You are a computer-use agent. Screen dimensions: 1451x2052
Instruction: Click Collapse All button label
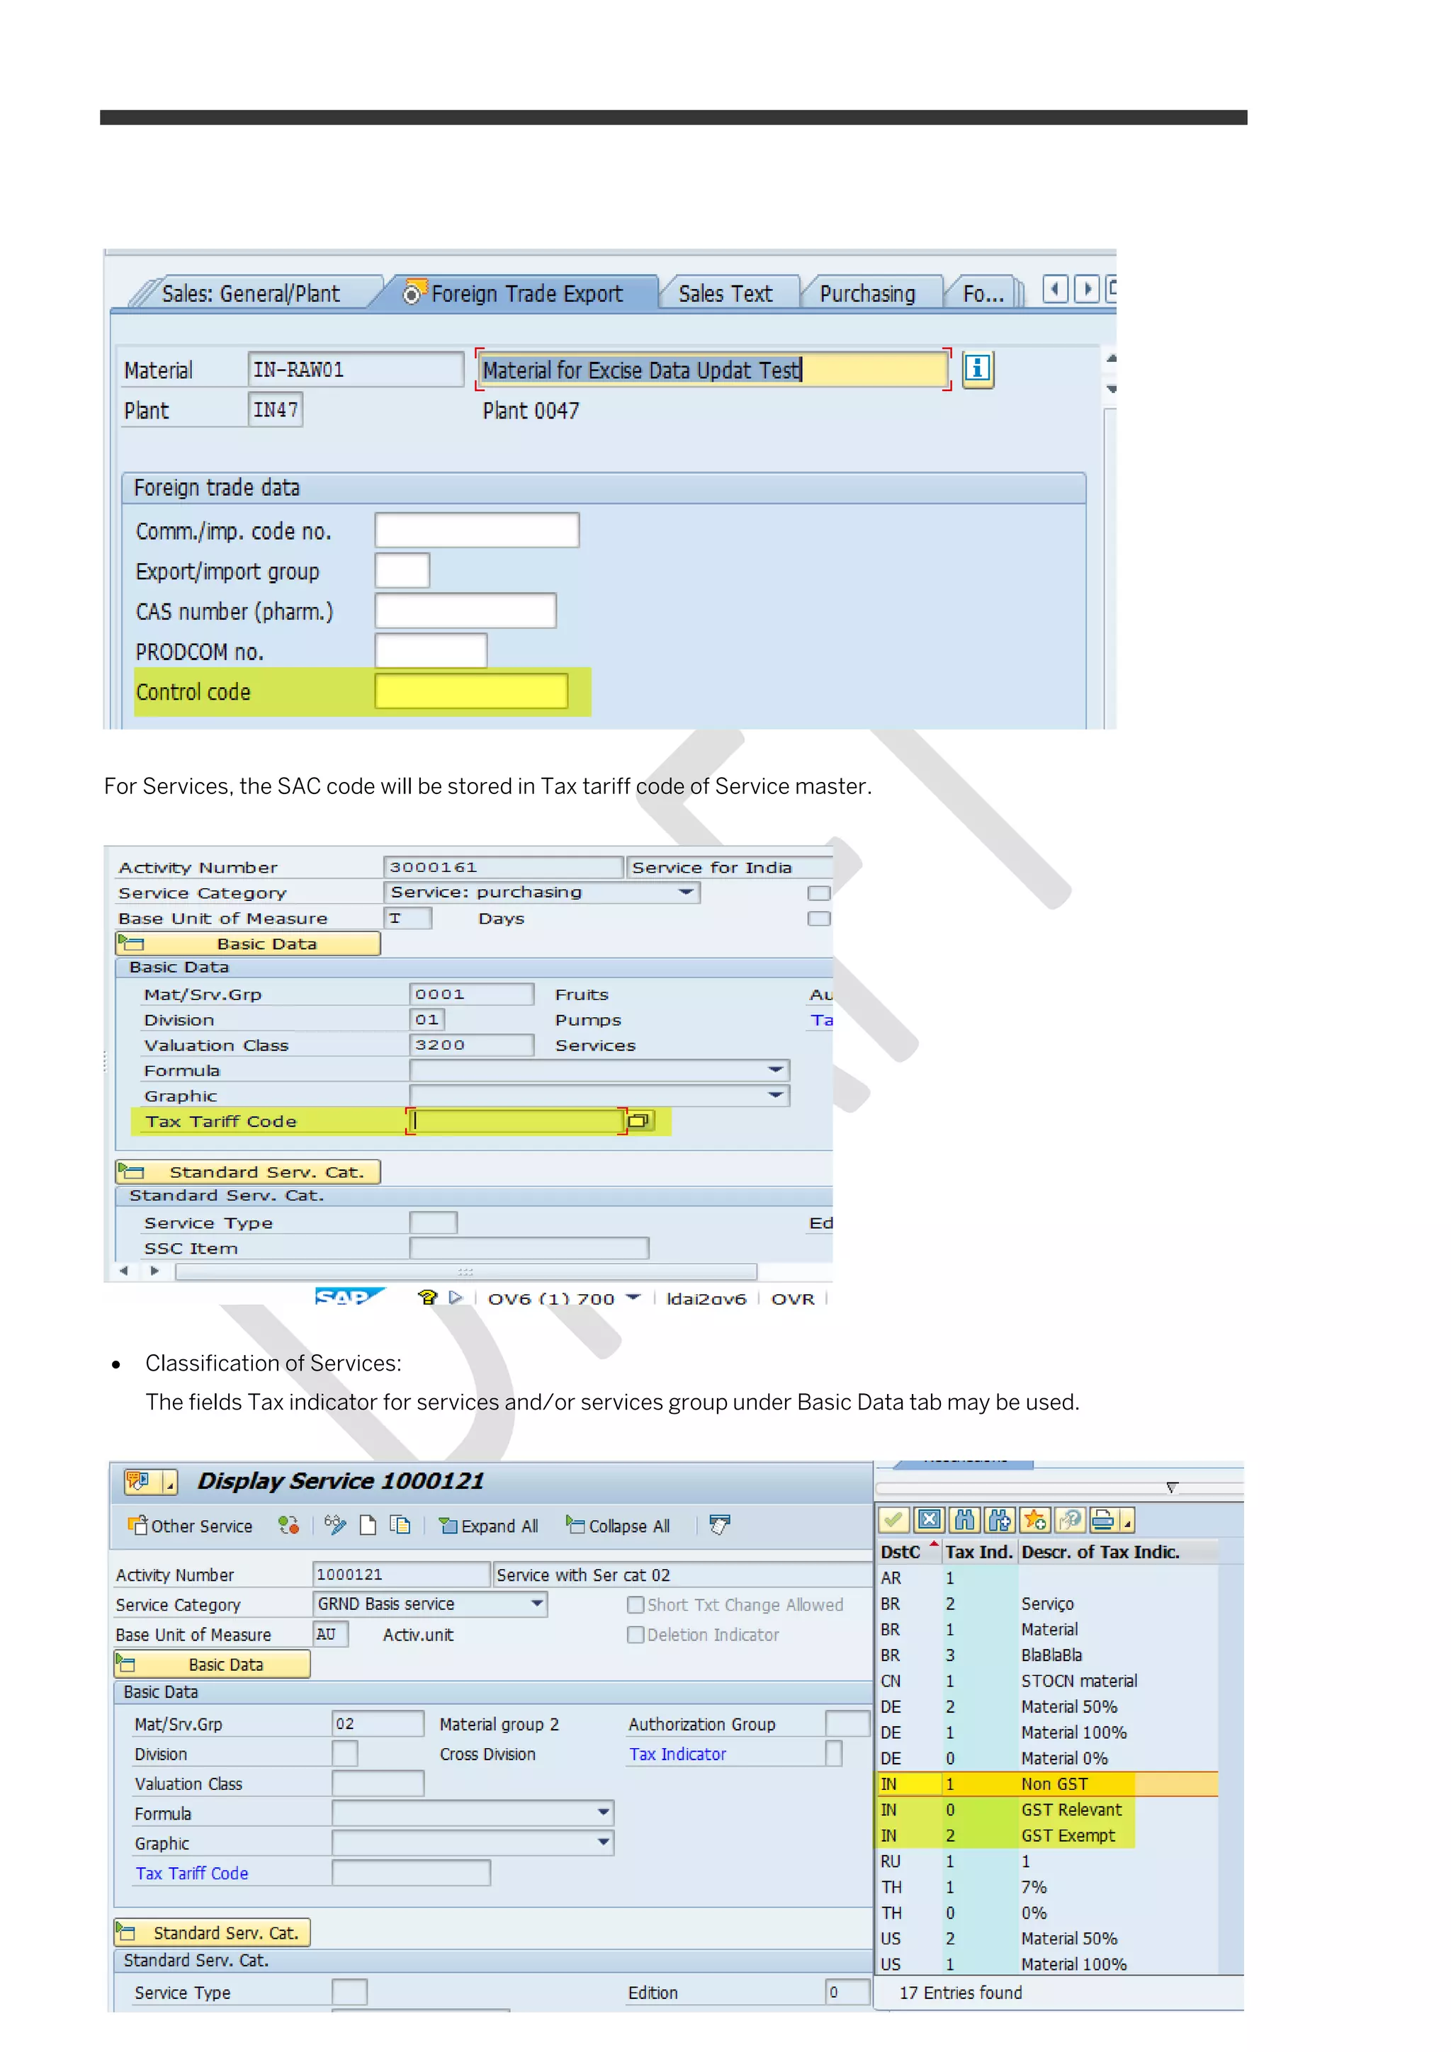pos(628,1526)
